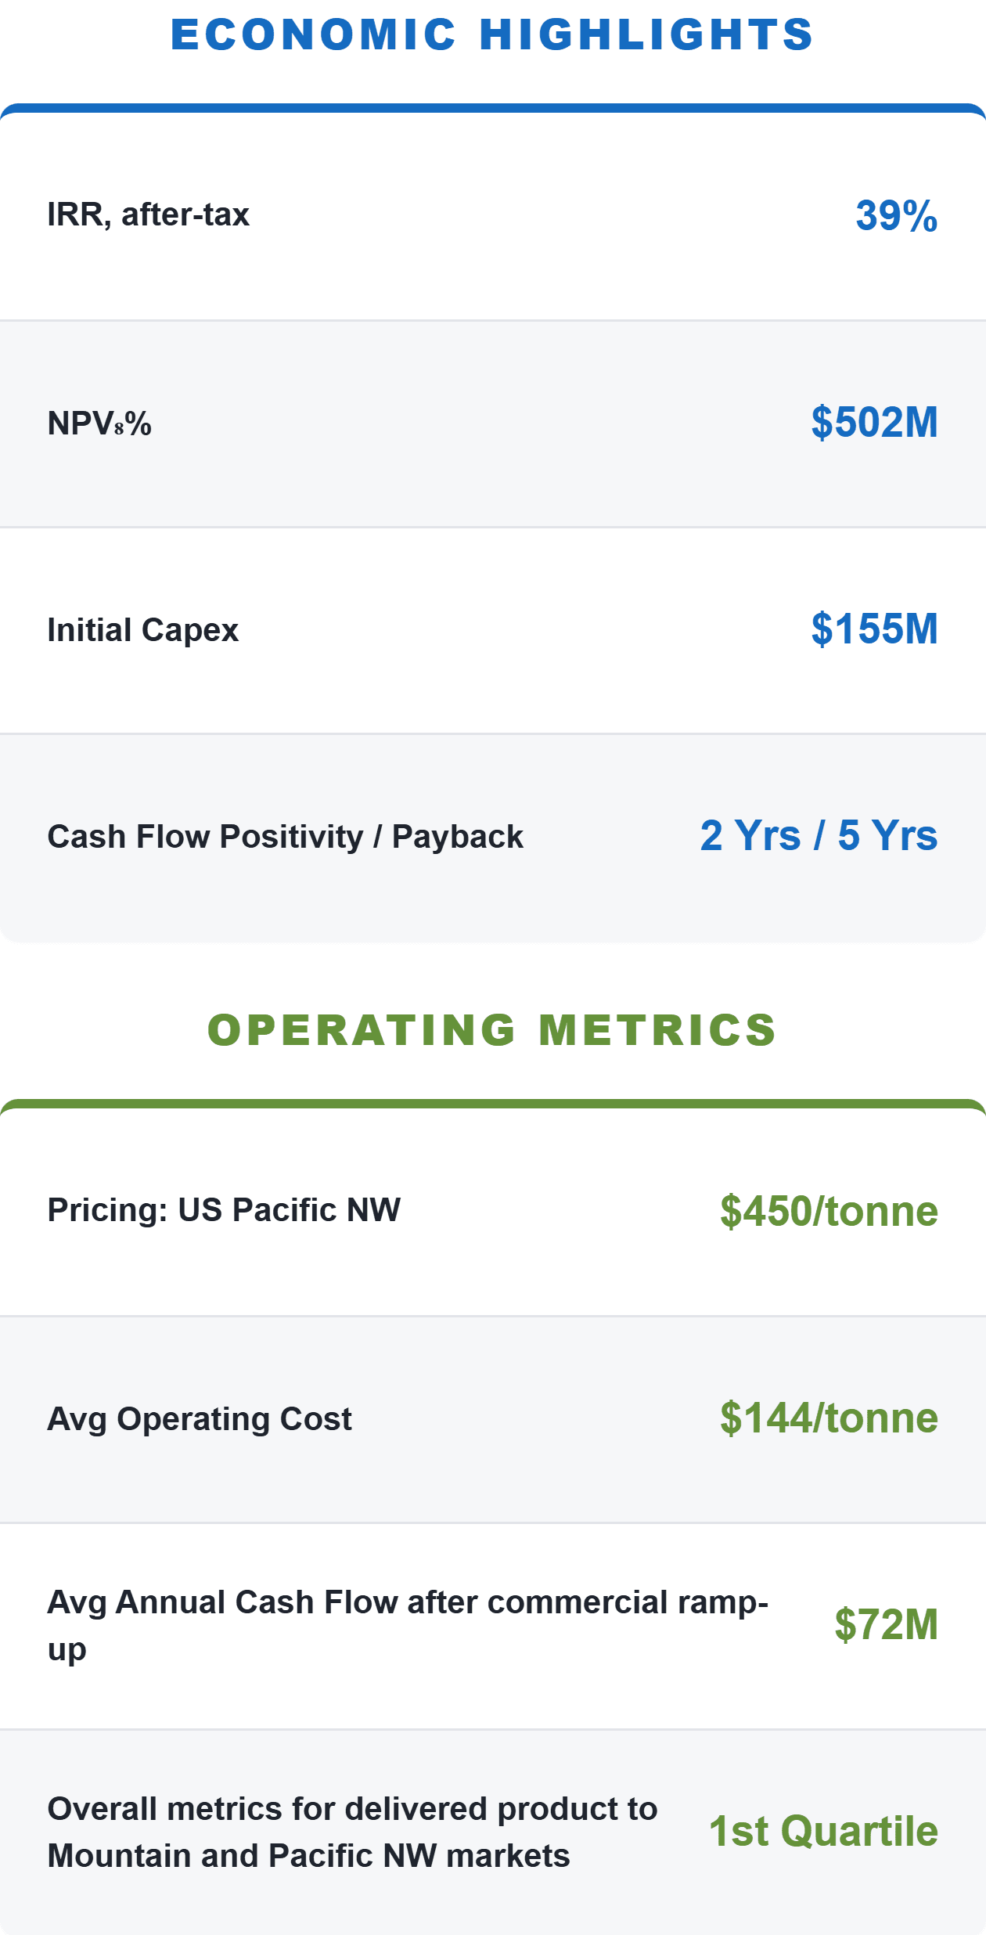Select the Overall metrics for delivered product text

tap(352, 1832)
